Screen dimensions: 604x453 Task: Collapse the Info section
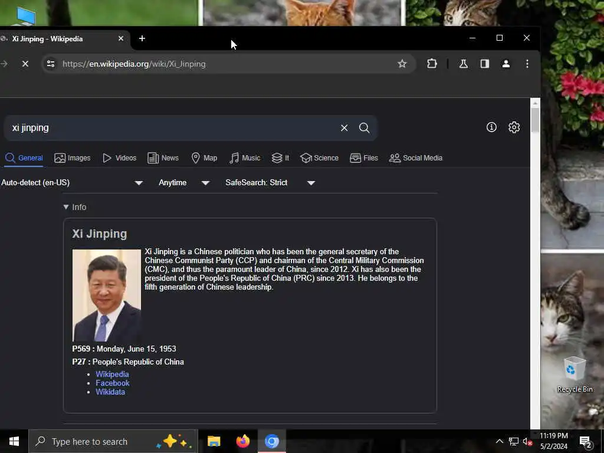tap(75, 207)
